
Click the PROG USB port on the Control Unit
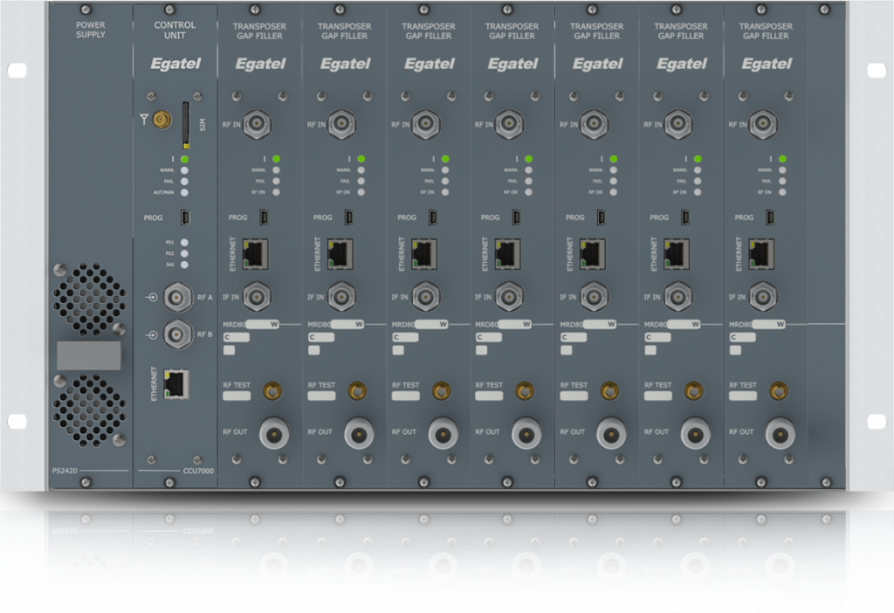click(x=188, y=216)
